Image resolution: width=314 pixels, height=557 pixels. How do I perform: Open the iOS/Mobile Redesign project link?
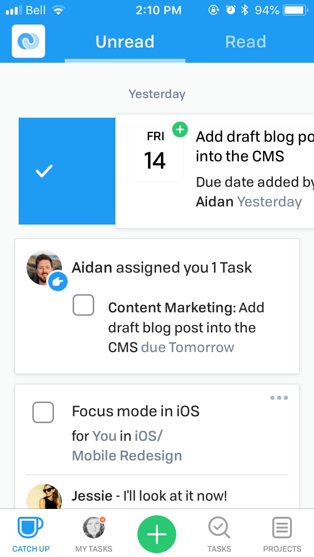pos(127,446)
